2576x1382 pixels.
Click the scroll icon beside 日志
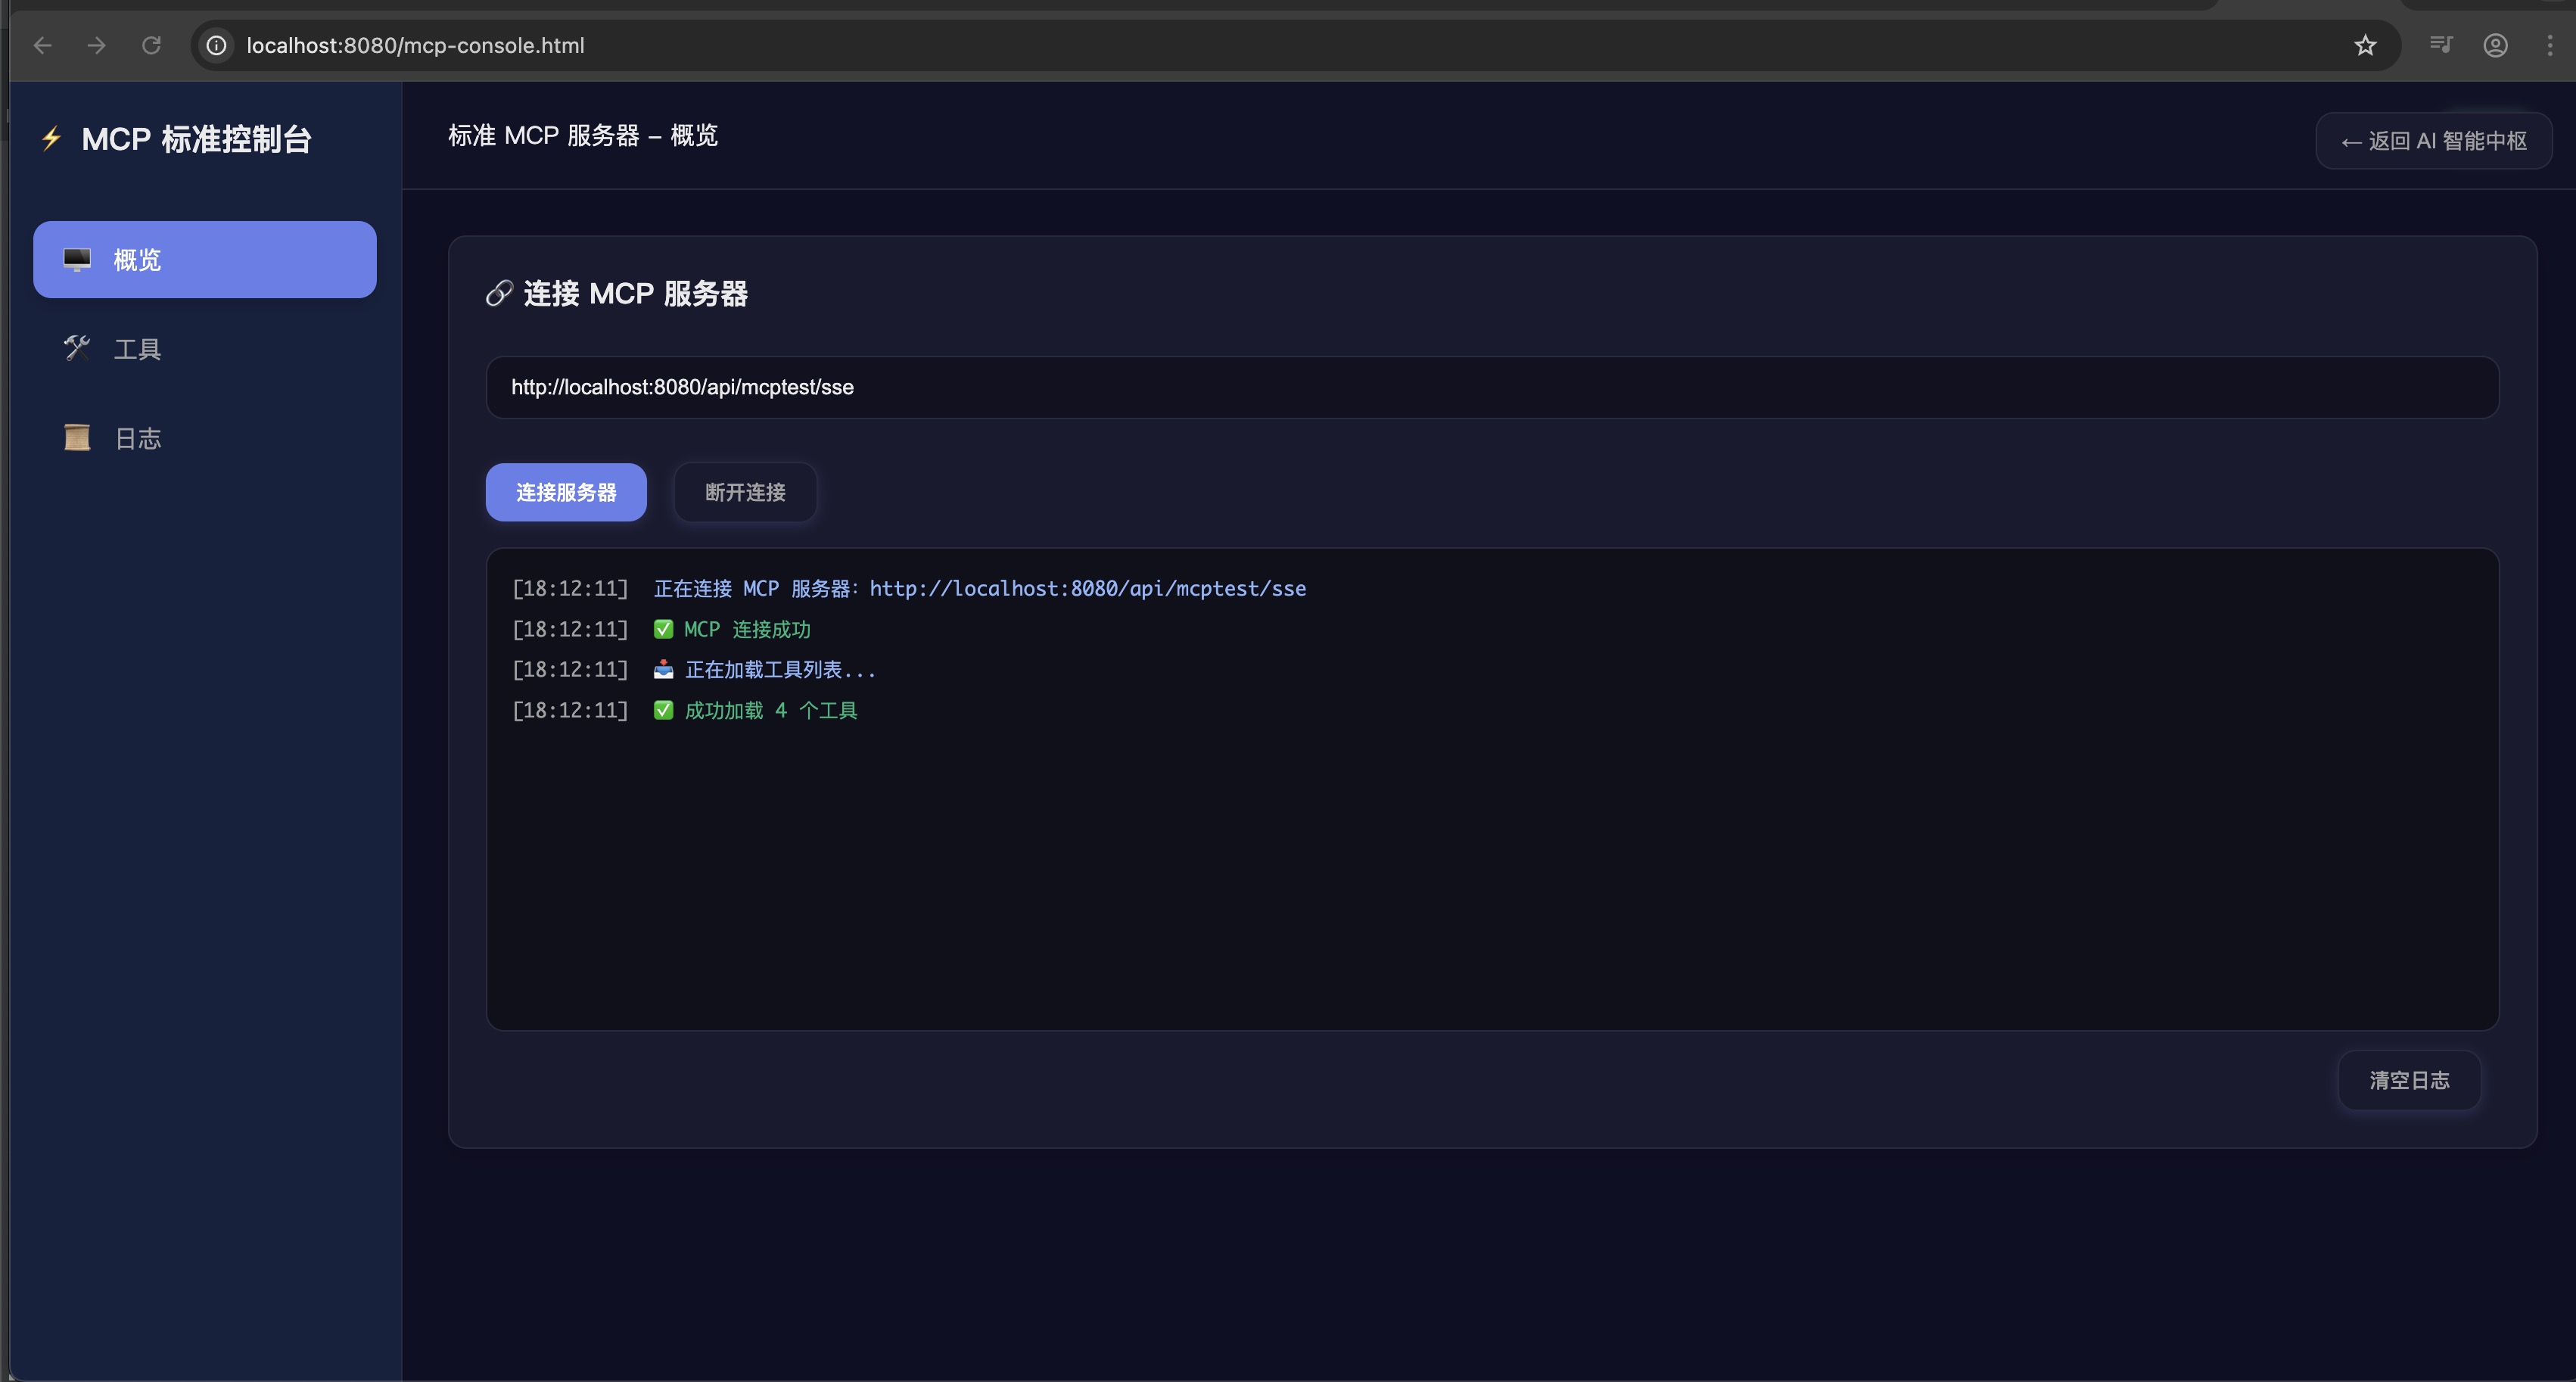pyautogui.click(x=77, y=438)
